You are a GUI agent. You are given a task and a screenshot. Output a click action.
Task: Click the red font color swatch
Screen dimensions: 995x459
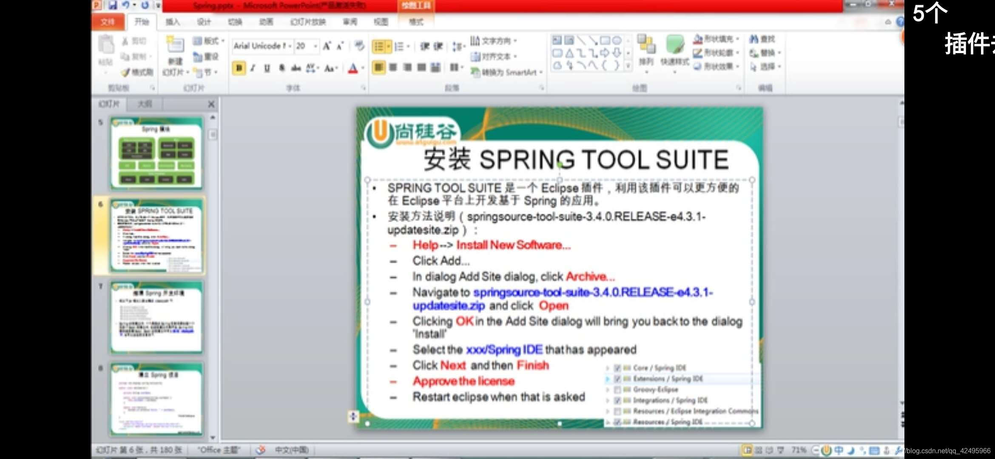(x=353, y=68)
